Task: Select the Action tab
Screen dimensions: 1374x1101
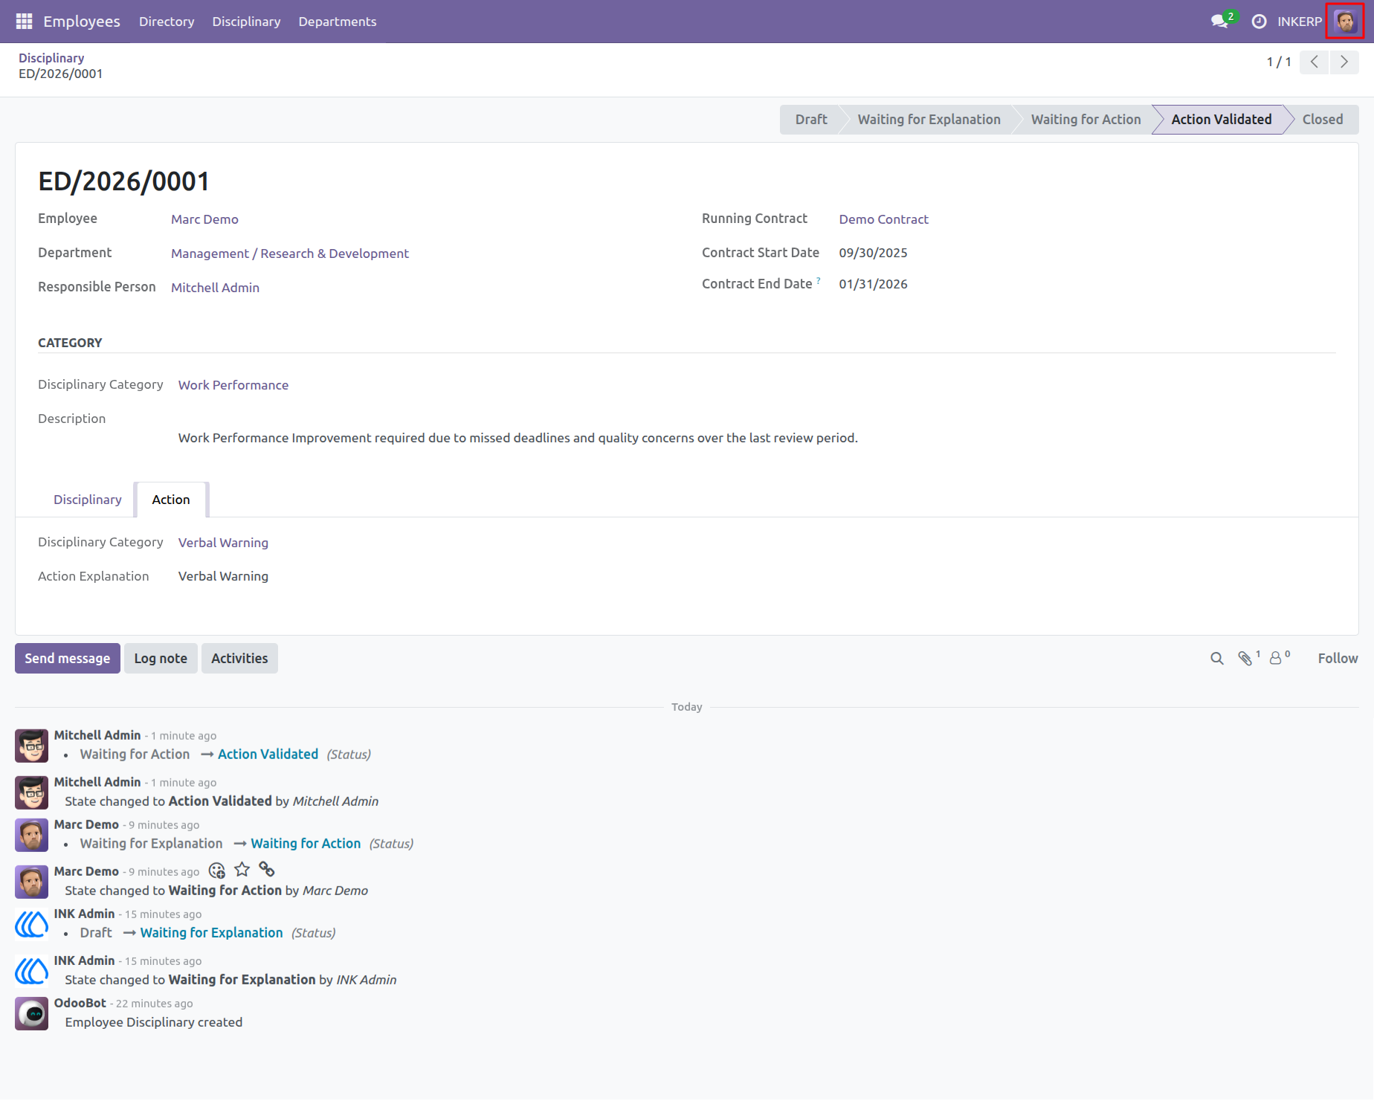Action: pyautogui.click(x=171, y=500)
